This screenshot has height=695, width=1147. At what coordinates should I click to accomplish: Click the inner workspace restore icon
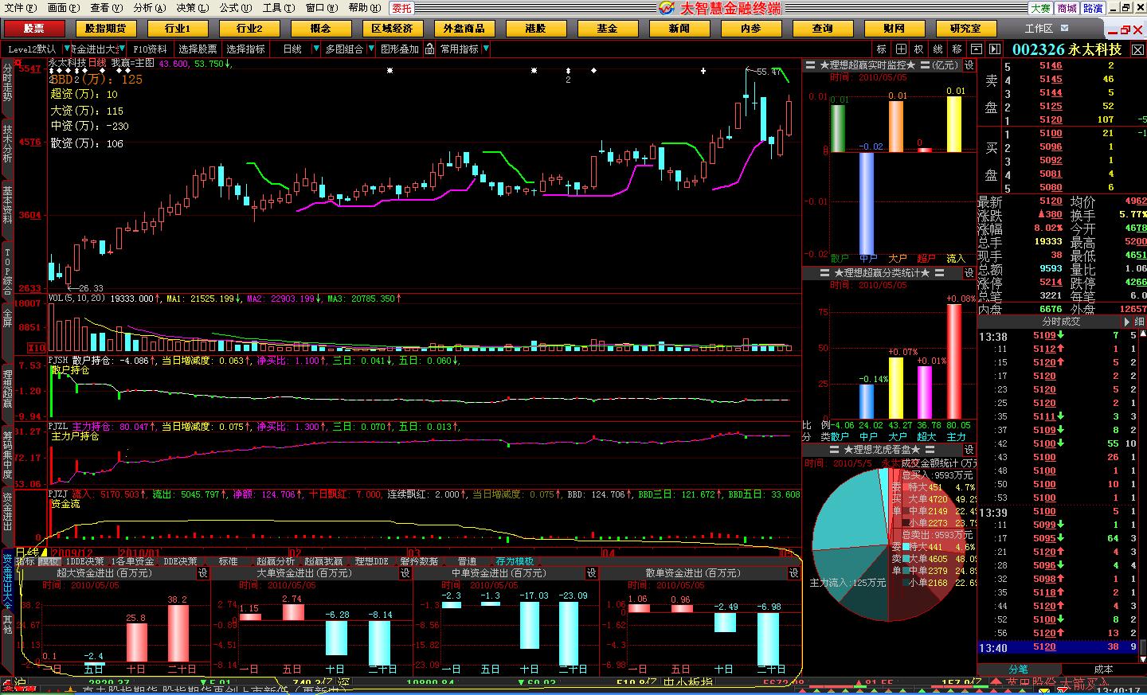(x=1125, y=29)
